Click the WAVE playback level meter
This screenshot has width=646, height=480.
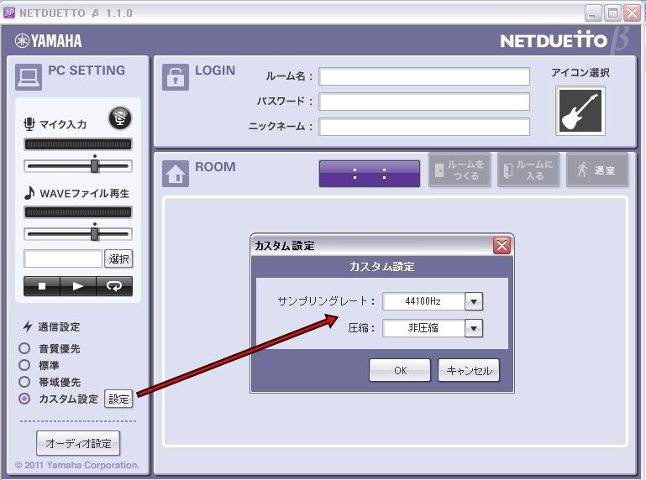point(78,212)
